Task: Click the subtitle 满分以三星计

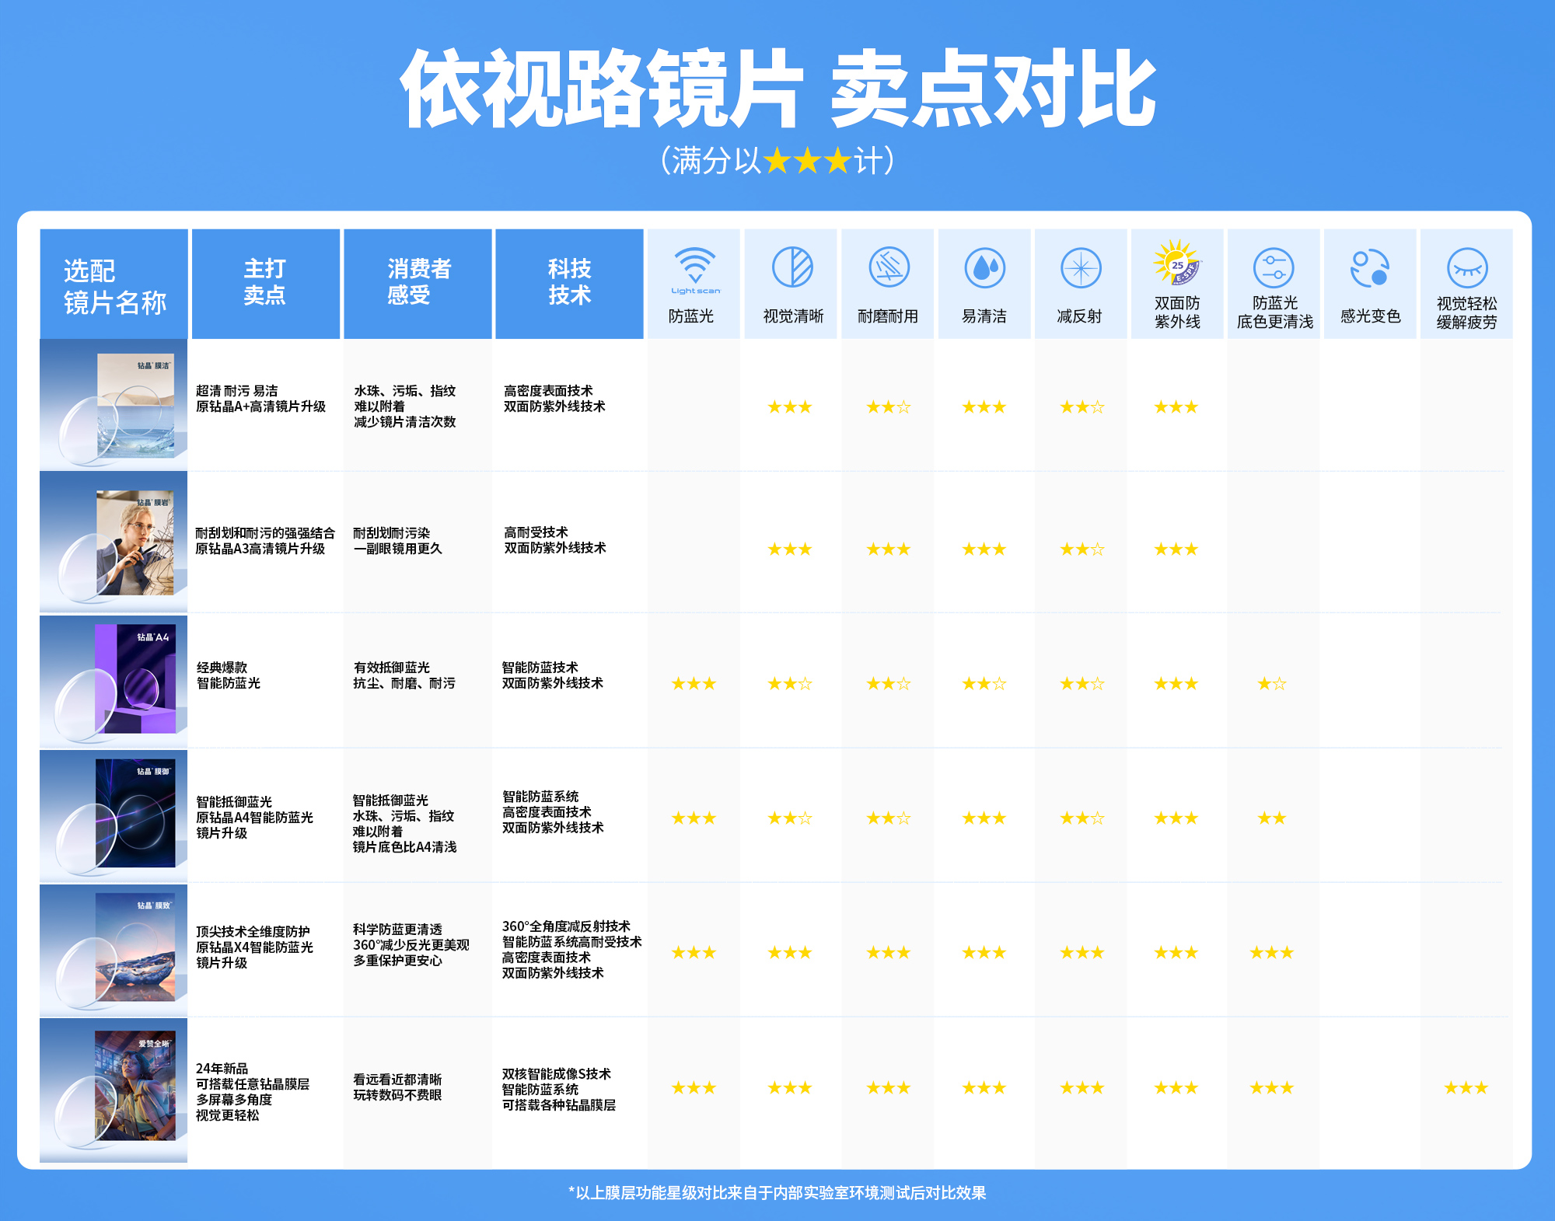Action: tap(777, 161)
